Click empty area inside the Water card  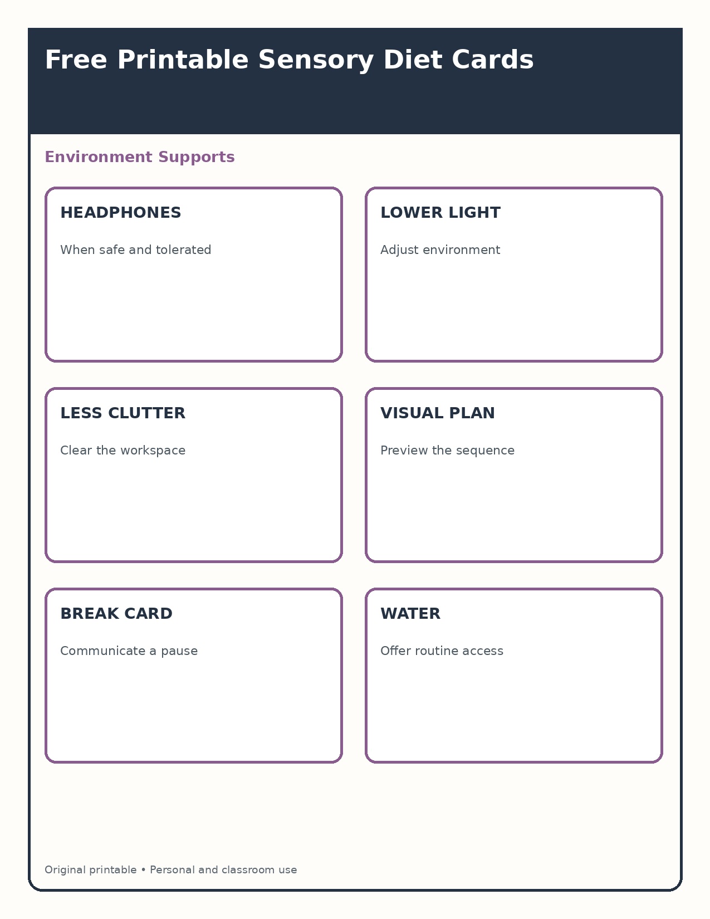[513, 713]
